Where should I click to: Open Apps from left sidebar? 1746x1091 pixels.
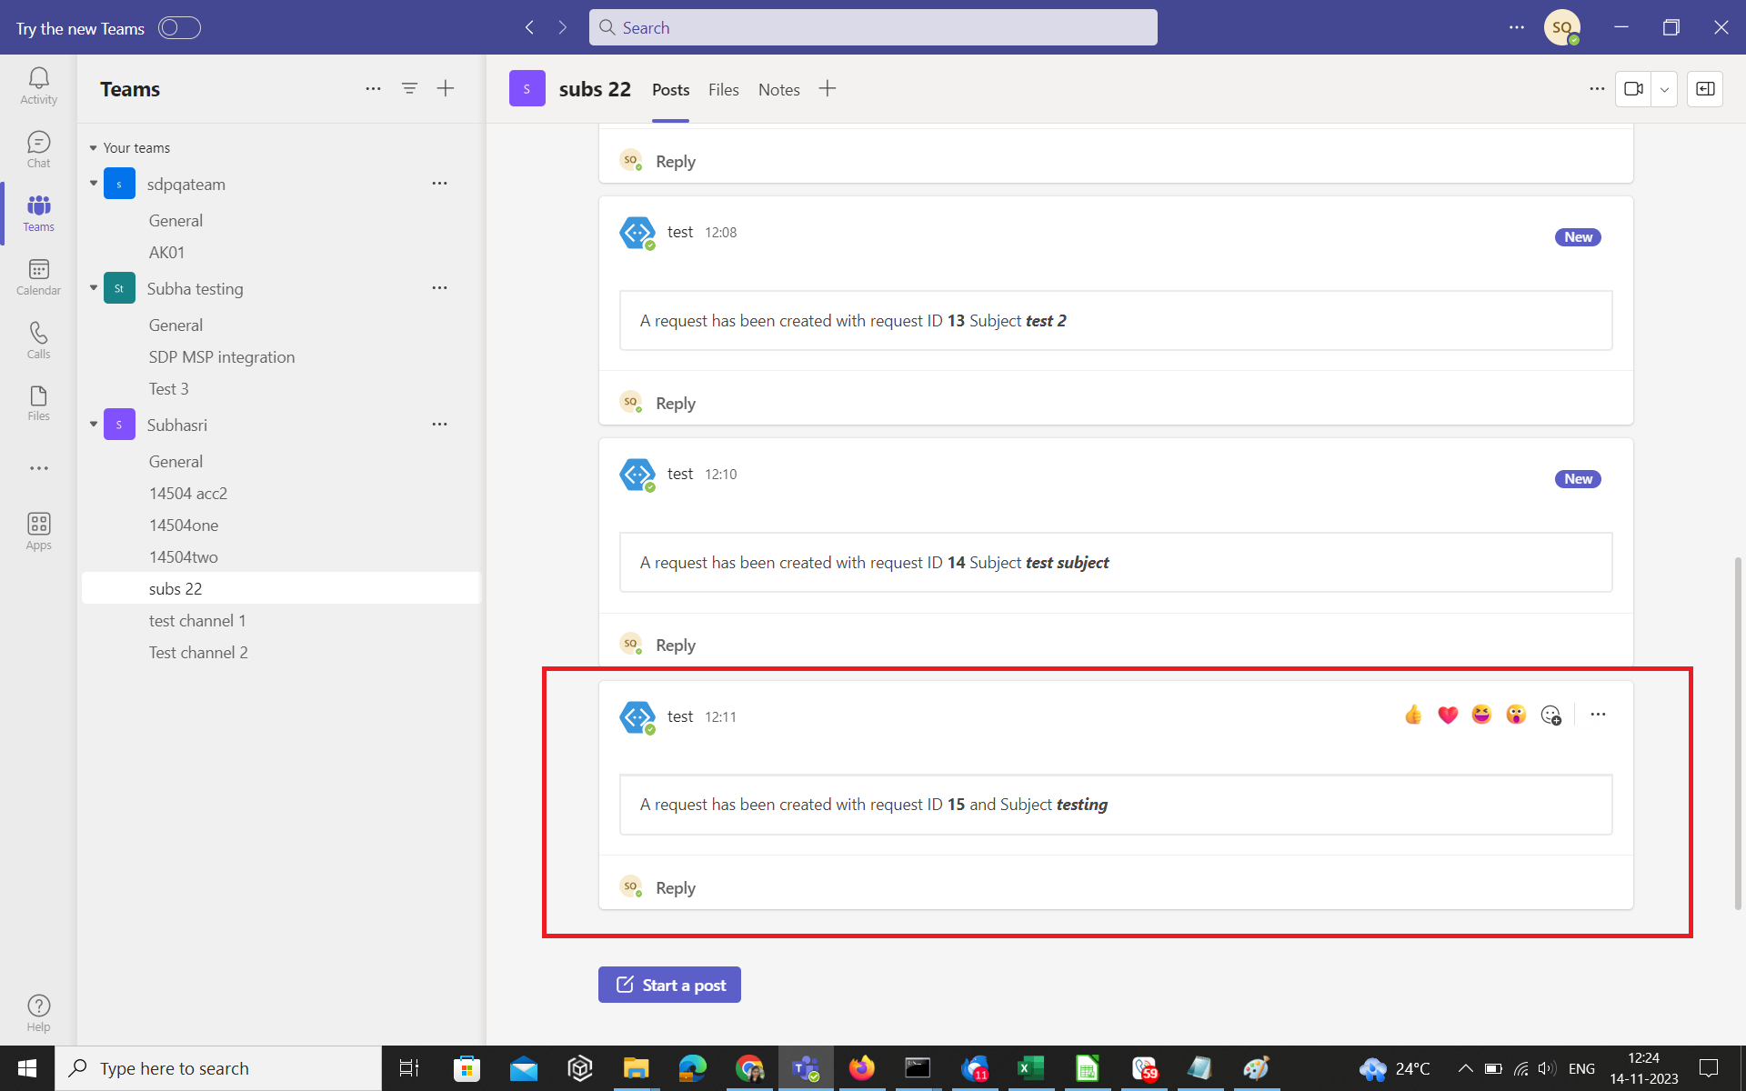click(x=38, y=531)
